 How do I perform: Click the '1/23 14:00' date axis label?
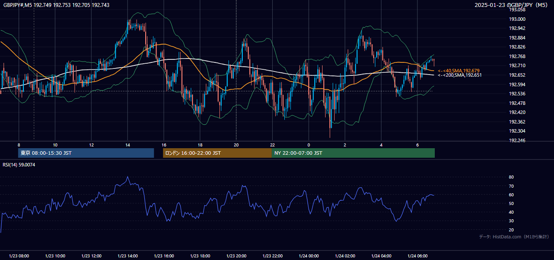127,256
